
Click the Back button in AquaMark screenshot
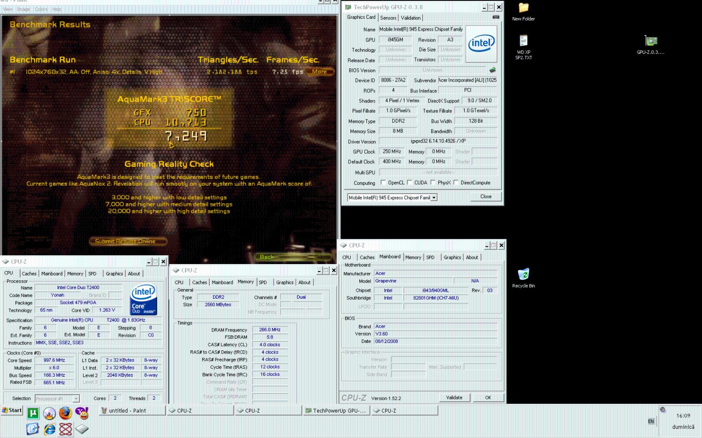293,257
